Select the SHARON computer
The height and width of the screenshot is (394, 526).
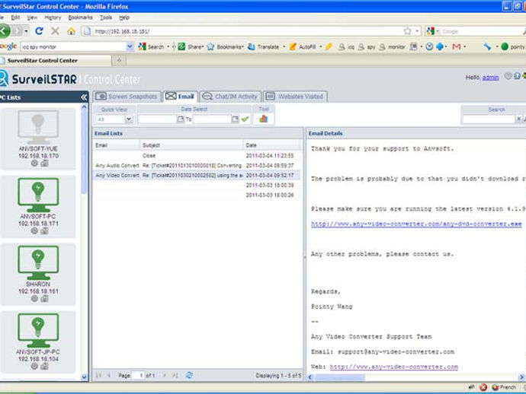click(x=38, y=274)
